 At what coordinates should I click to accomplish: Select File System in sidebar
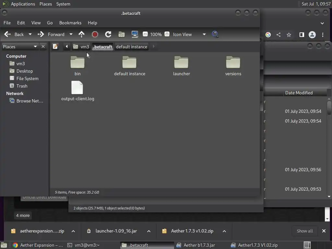27,78
